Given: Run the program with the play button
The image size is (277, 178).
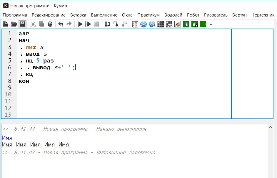Looking at the screenshot, I should click(x=80, y=24).
